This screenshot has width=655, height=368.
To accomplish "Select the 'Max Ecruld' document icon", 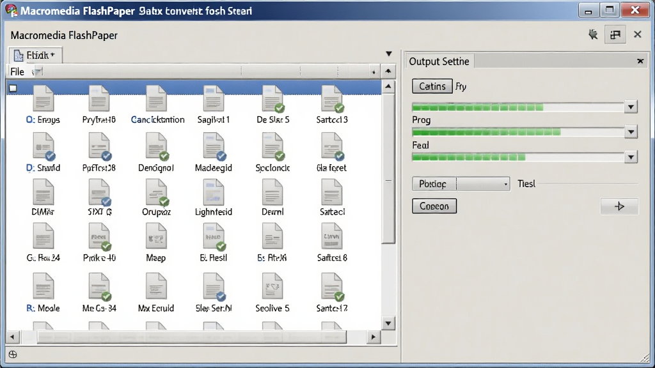I will [x=156, y=286].
